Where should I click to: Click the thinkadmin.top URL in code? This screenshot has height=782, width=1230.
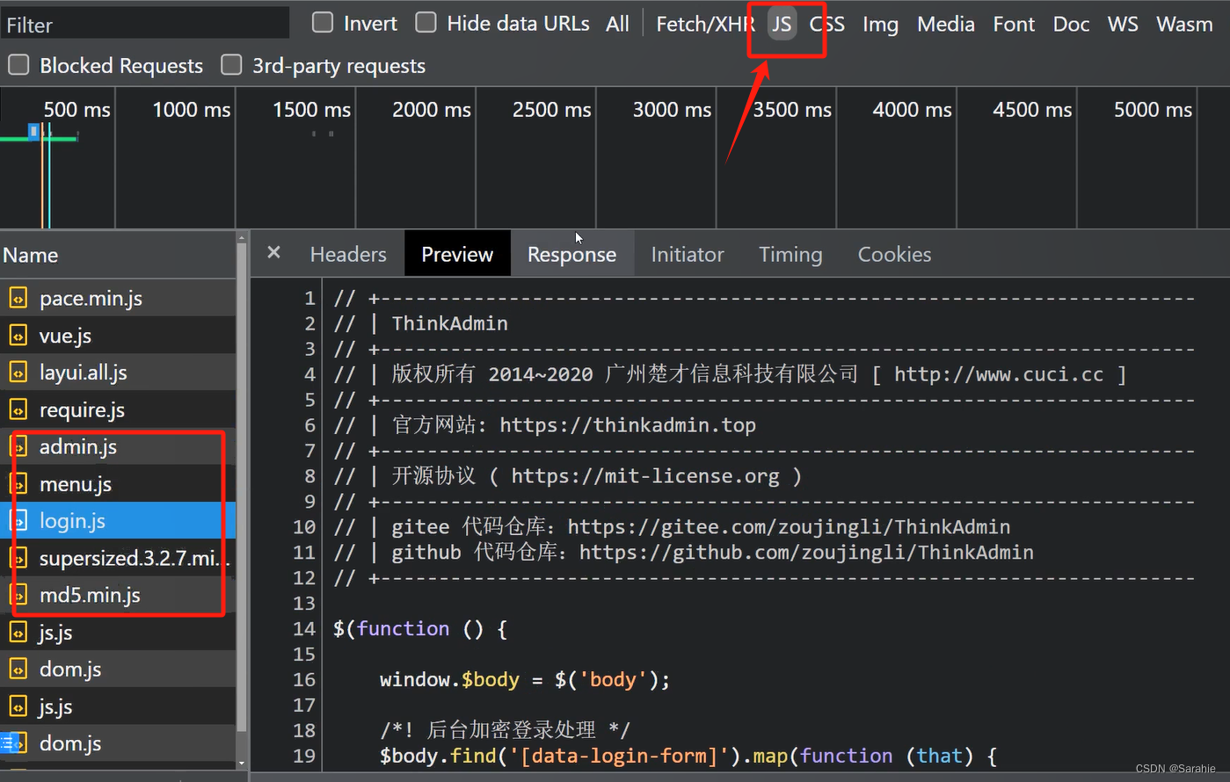point(628,425)
